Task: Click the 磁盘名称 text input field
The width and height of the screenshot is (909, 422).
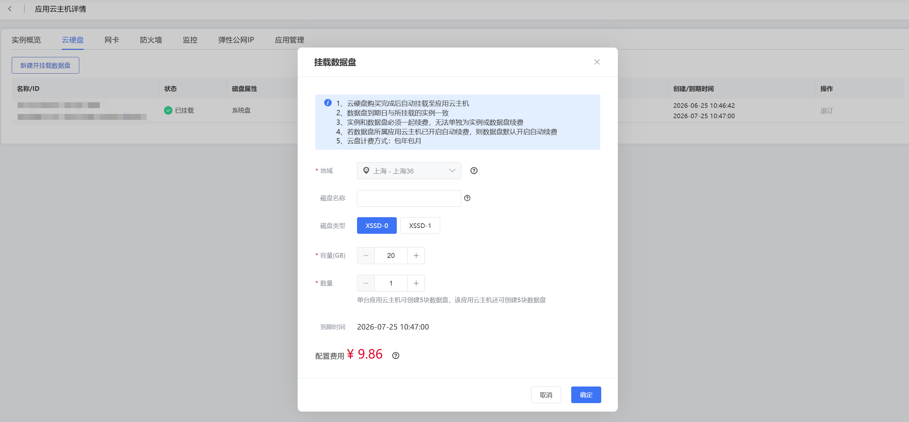Action: tap(409, 198)
